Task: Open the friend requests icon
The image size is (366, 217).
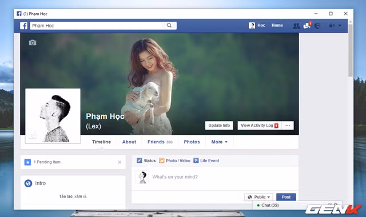Action: [x=296, y=26]
